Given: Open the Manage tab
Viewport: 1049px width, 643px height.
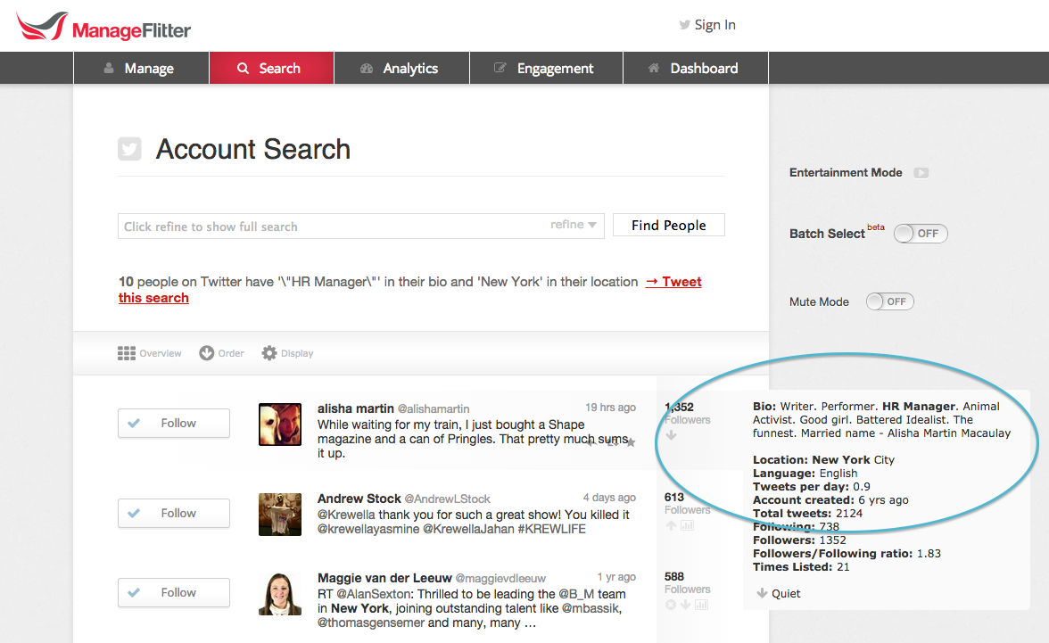Looking at the screenshot, I should [141, 69].
